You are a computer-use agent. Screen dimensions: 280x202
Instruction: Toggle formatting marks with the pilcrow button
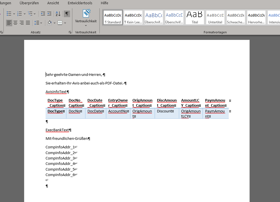(x=67, y=13)
